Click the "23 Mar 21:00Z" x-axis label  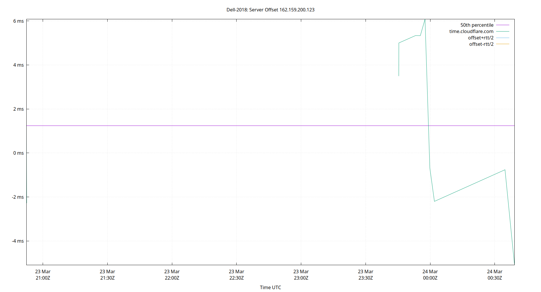[42, 274]
